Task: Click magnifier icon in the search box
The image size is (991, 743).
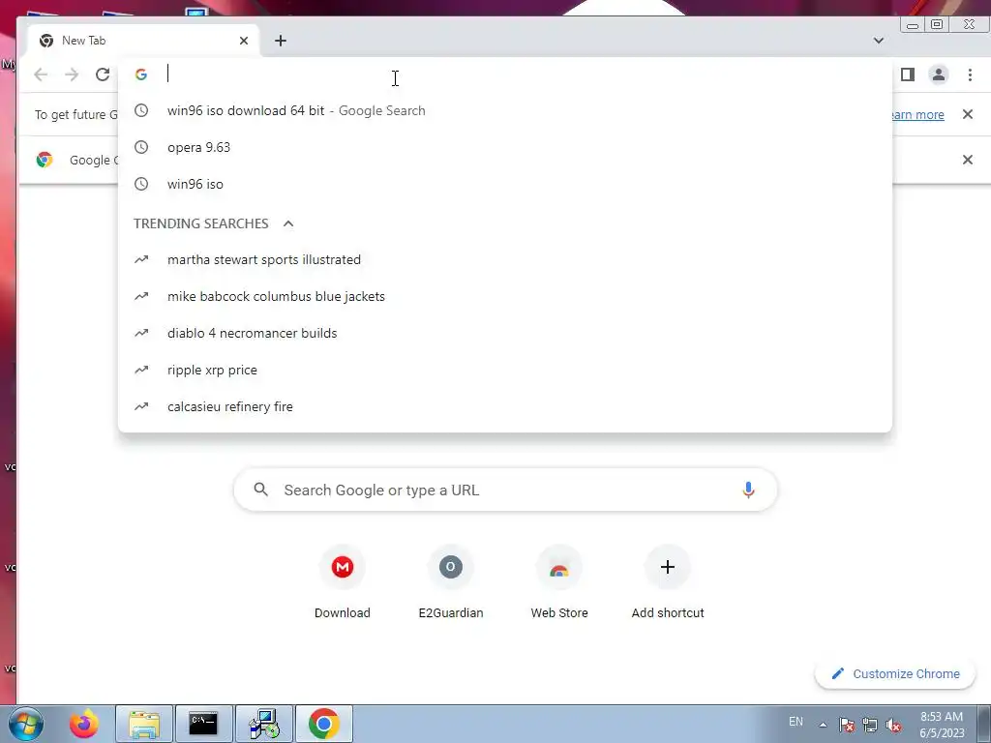Action: (261, 489)
